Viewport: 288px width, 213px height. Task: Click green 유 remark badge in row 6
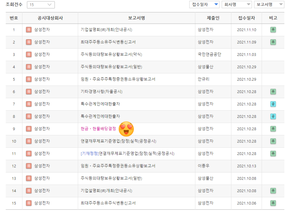tap(273, 91)
